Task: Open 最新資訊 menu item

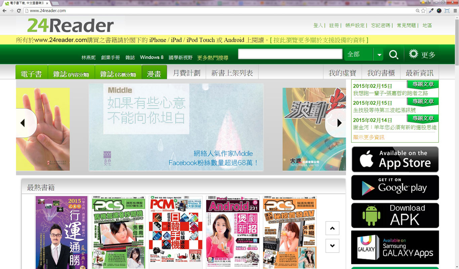Action: (x=419, y=73)
